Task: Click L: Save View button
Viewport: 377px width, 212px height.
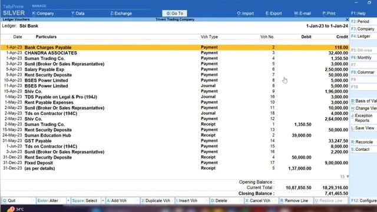Action: [x=363, y=128]
